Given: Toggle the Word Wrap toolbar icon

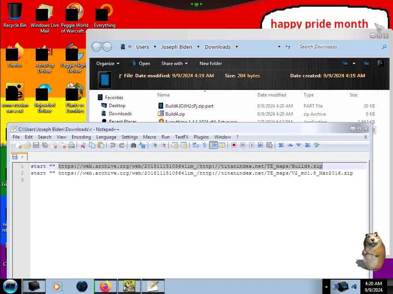Looking at the screenshot, I should click(x=195, y=145).
